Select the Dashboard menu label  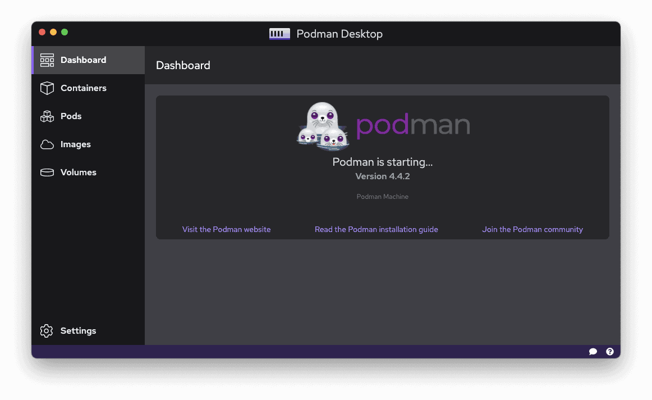pos(83,60)
